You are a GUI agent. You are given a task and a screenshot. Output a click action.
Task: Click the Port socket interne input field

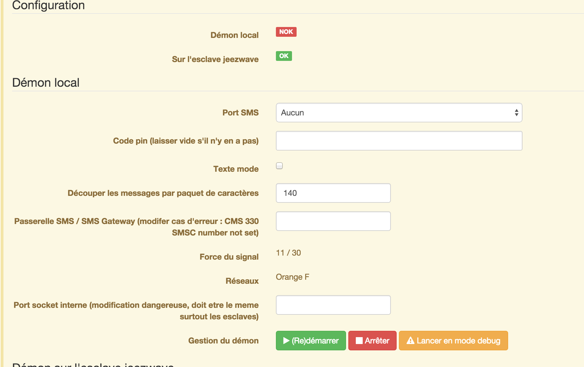tap(333, 305)
